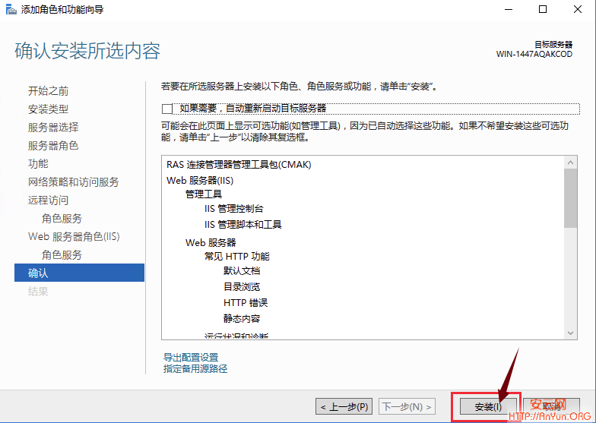
Task: Click RAS 连接管理器管理工具包(CMAK) entry
Action: pyautogui.click(x=239, y=164)
